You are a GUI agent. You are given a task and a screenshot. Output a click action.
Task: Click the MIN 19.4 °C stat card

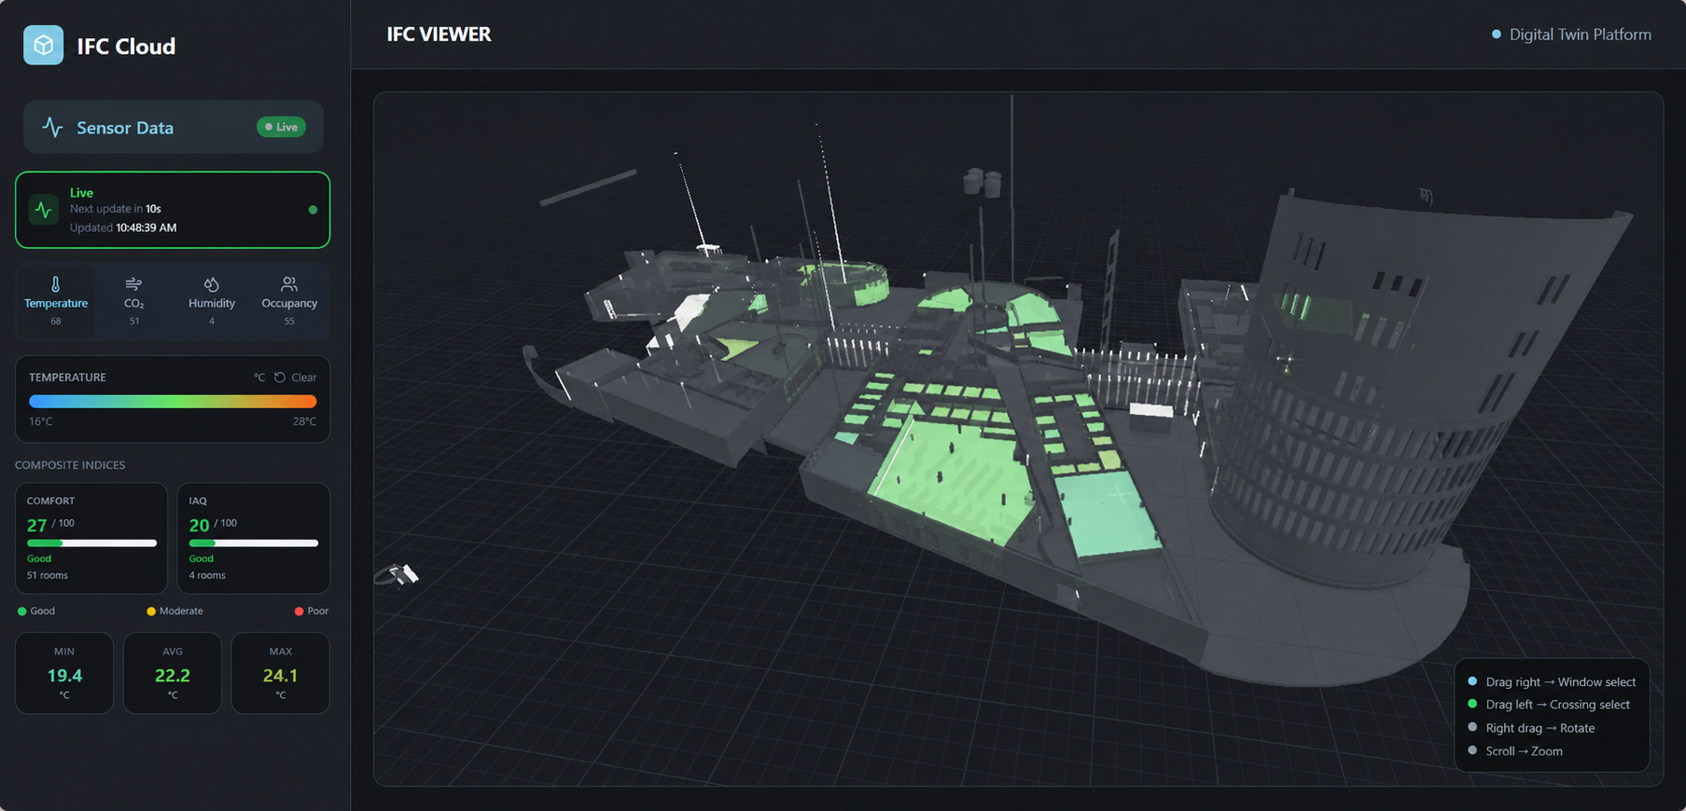tap(64, 673)
